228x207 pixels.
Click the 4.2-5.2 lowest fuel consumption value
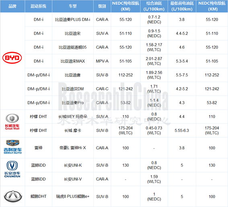point(182,89)
